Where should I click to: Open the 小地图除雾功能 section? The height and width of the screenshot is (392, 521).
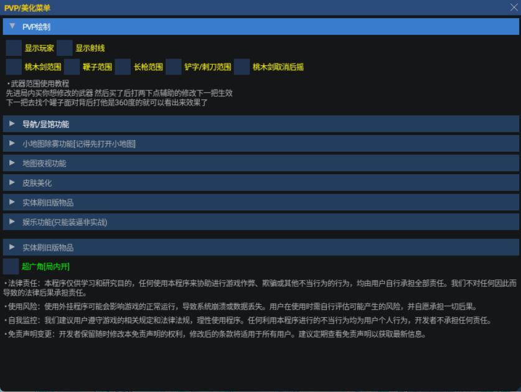(x=78, y=144)
